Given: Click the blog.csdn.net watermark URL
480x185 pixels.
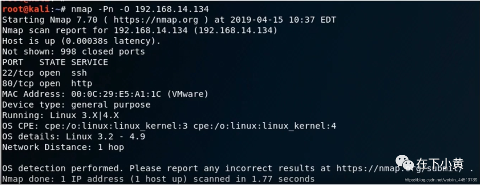Looking at the screenshot, I should [441, 180].
